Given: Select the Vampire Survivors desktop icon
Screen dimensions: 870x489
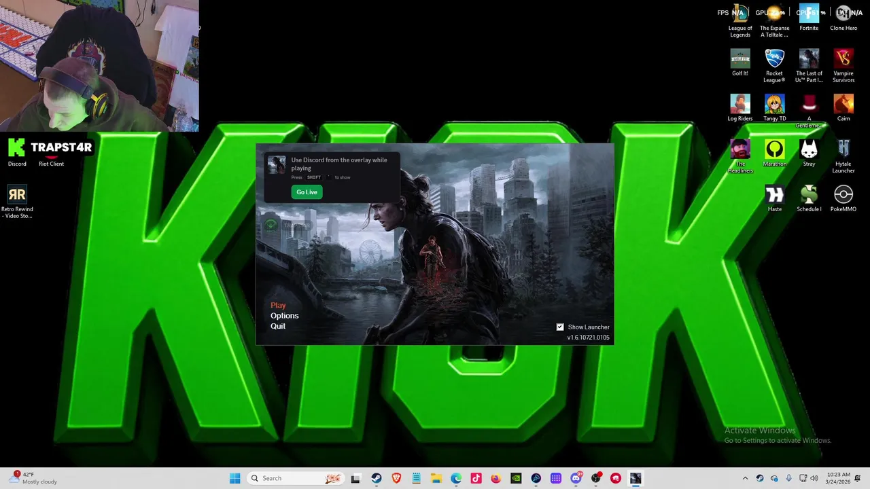Looking at the screenshot, I should point(843,66).
